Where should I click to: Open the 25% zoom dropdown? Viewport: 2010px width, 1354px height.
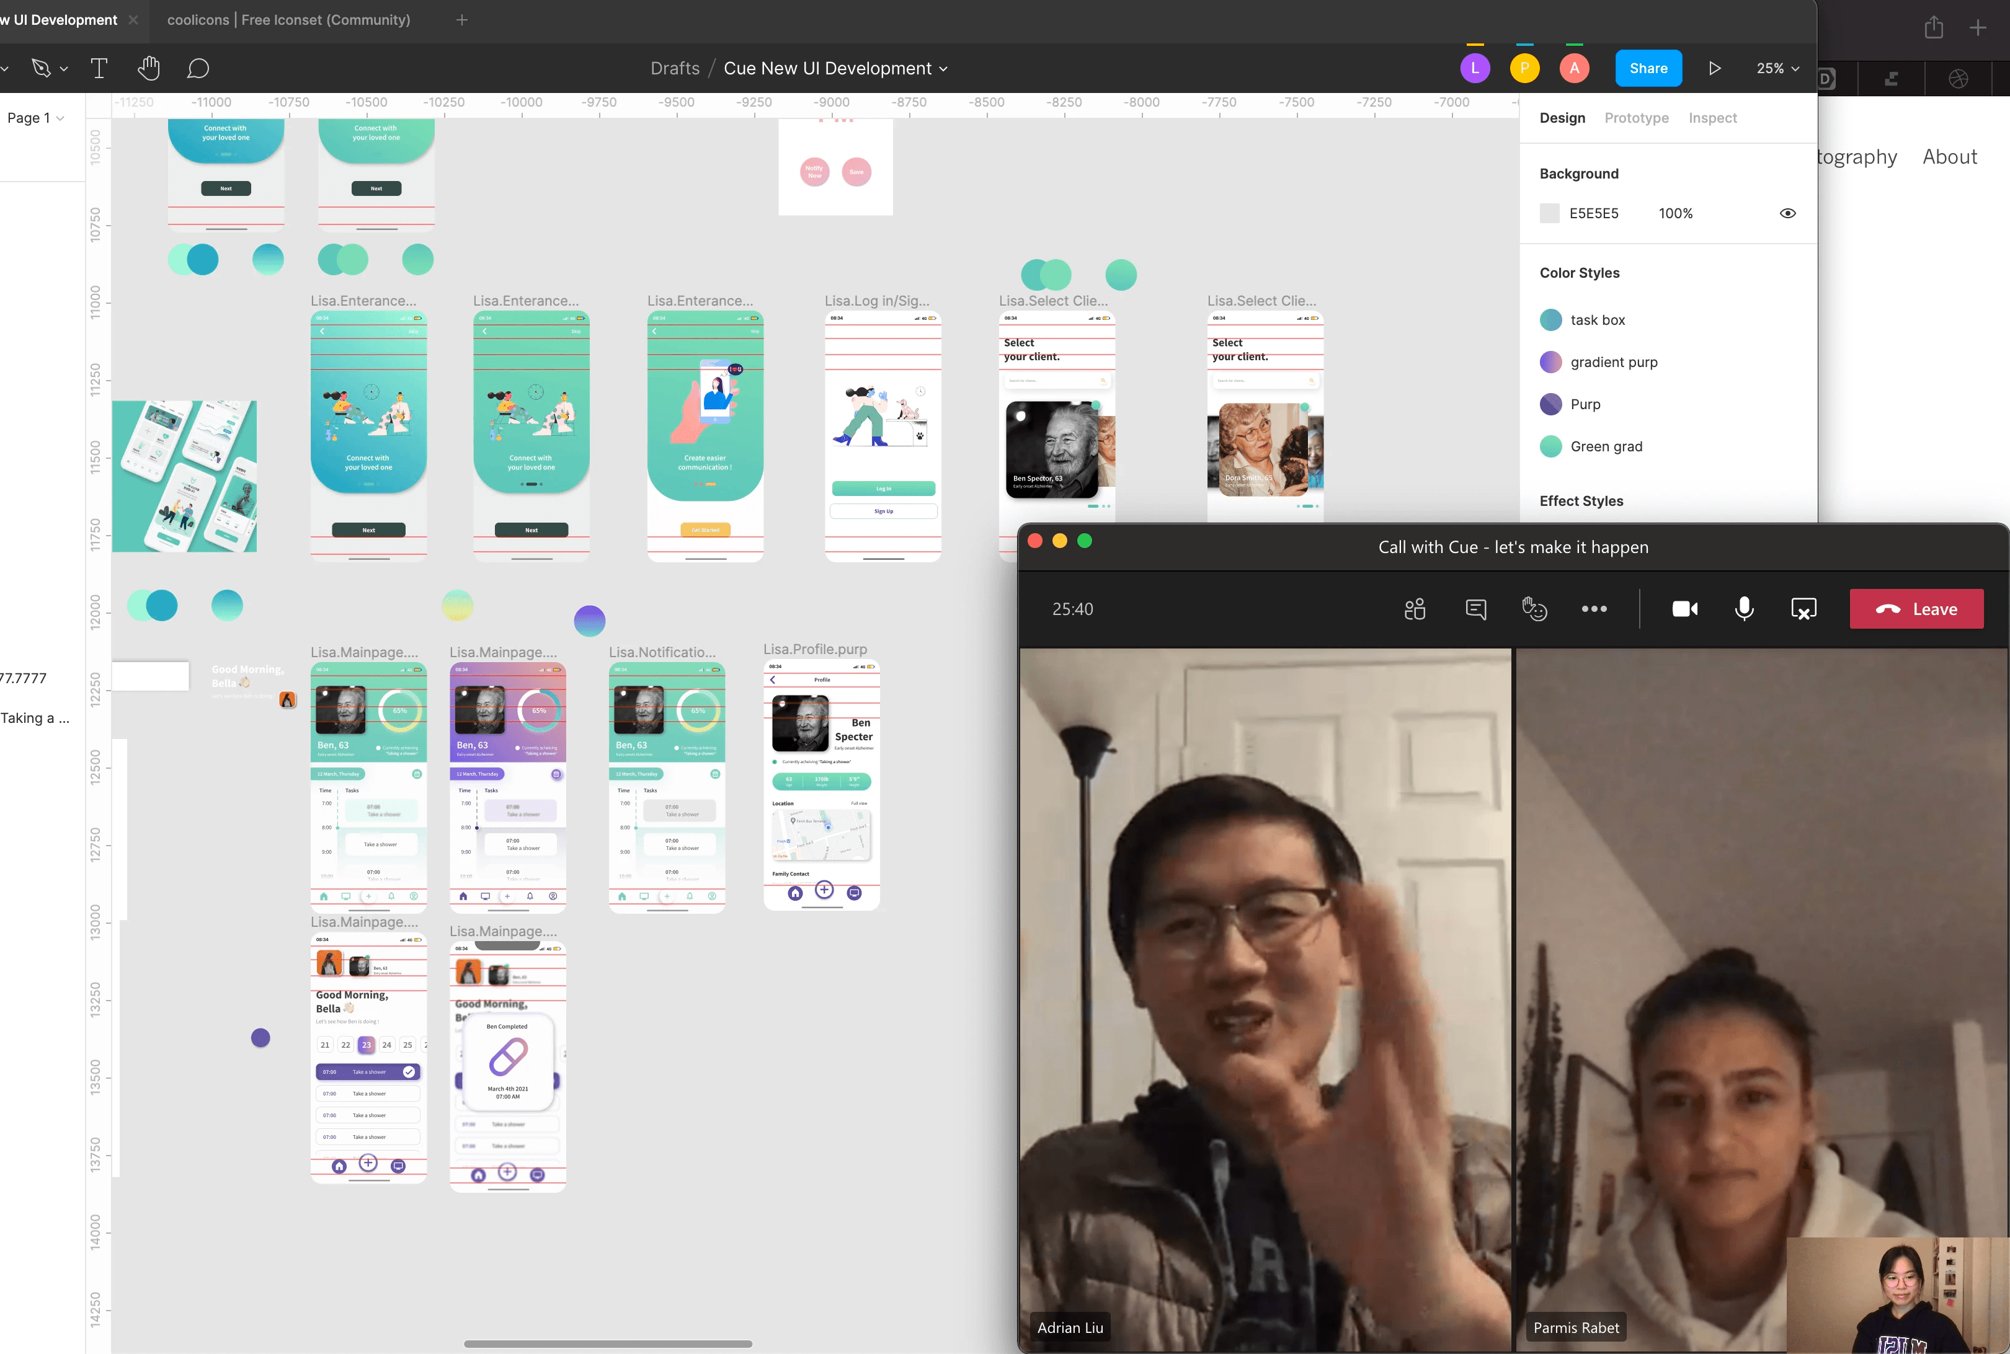point(1777,68)
